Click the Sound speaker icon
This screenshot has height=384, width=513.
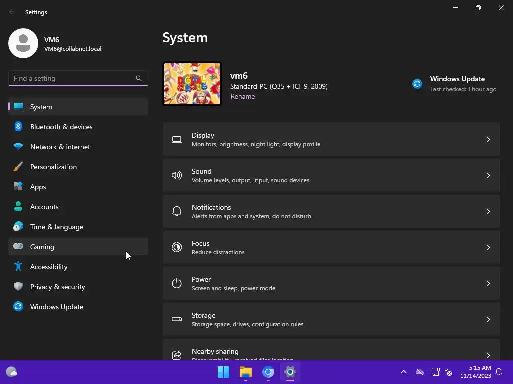coord(177,175)
